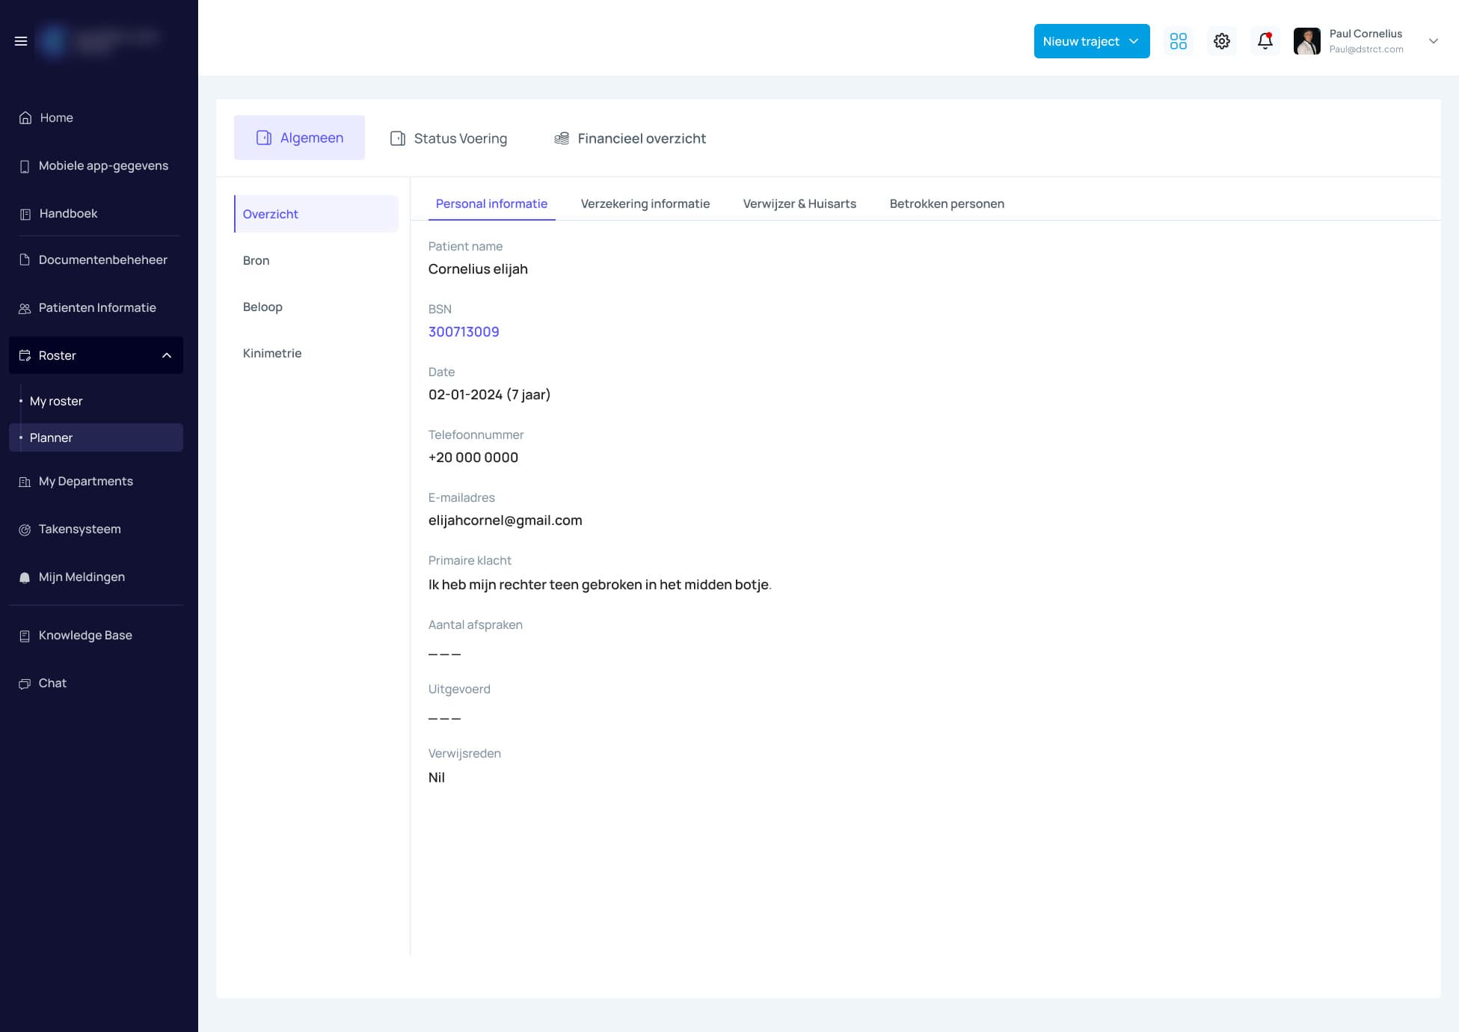Click the Takensysteem target icon

click(x=25, y=529)
